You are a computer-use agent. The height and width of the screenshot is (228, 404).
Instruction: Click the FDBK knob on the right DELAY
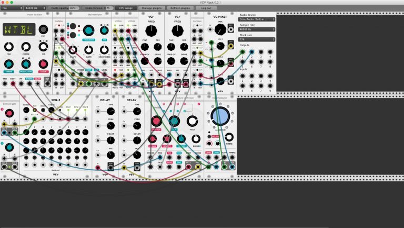point(137,126)
